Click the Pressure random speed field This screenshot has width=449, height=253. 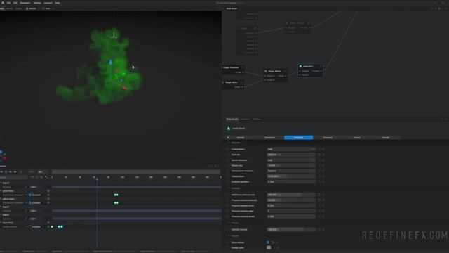pyautogui.click(x=291, y=216)
